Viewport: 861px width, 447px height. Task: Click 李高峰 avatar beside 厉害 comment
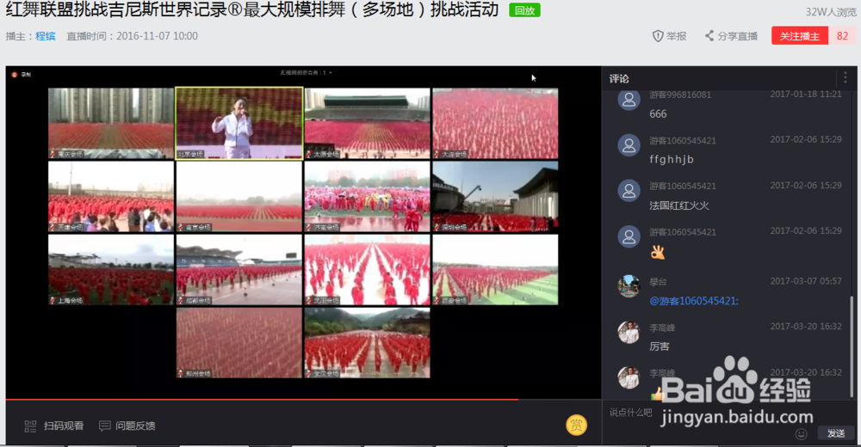click(629, 333)
